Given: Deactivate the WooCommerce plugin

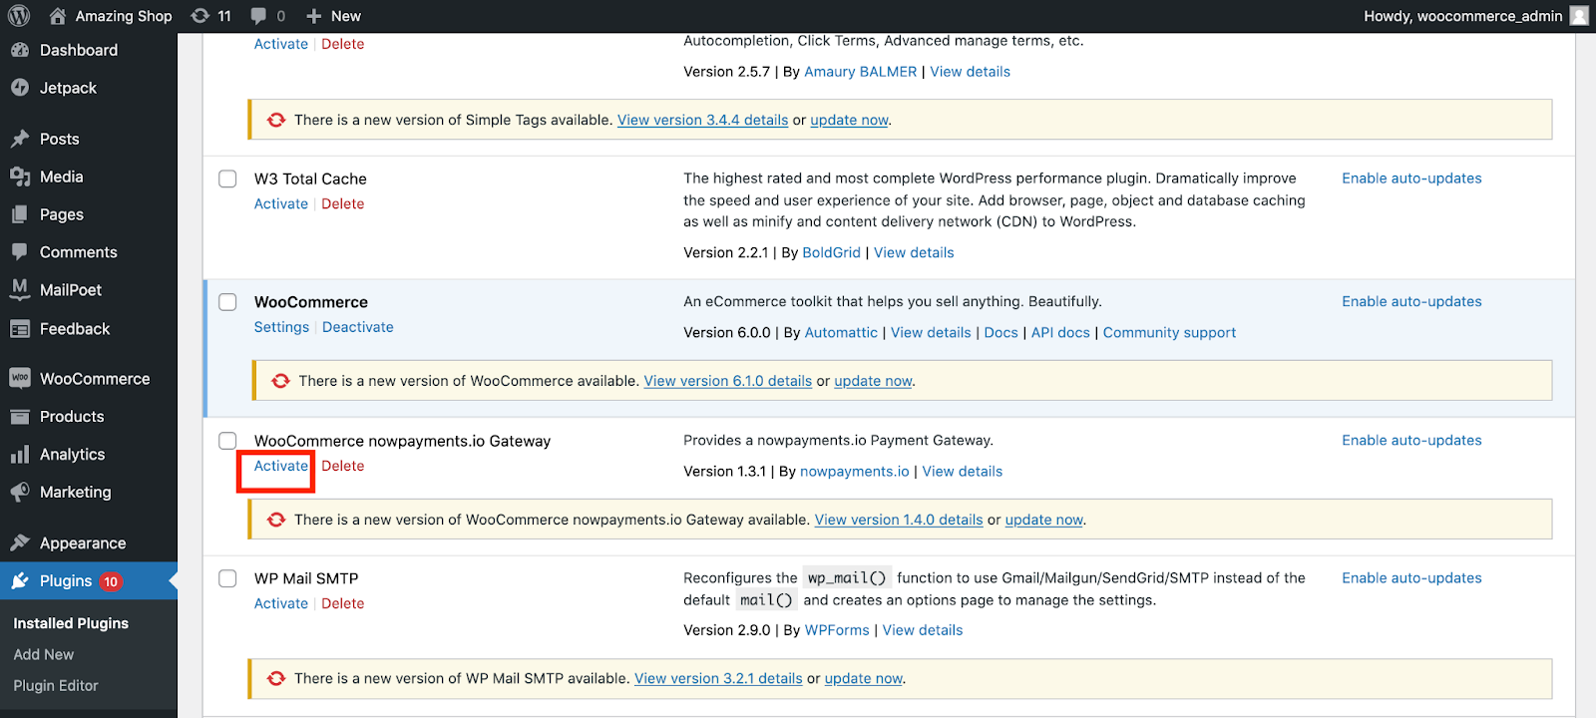Looking at the screenshot, I should point(358,327).
